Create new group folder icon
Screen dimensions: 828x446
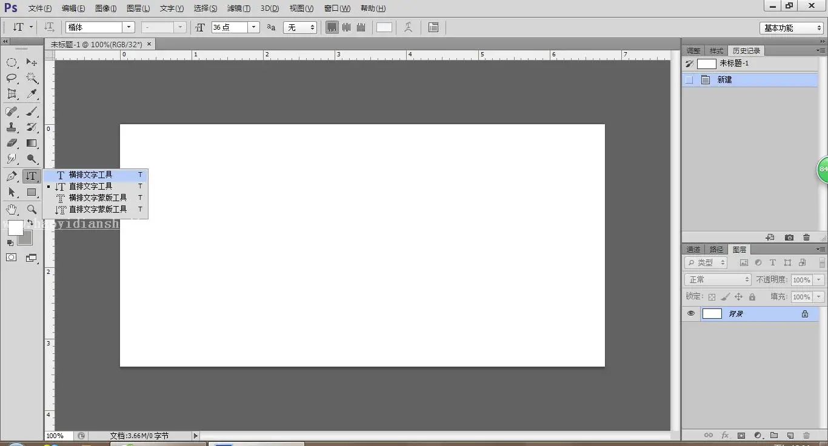774,435
